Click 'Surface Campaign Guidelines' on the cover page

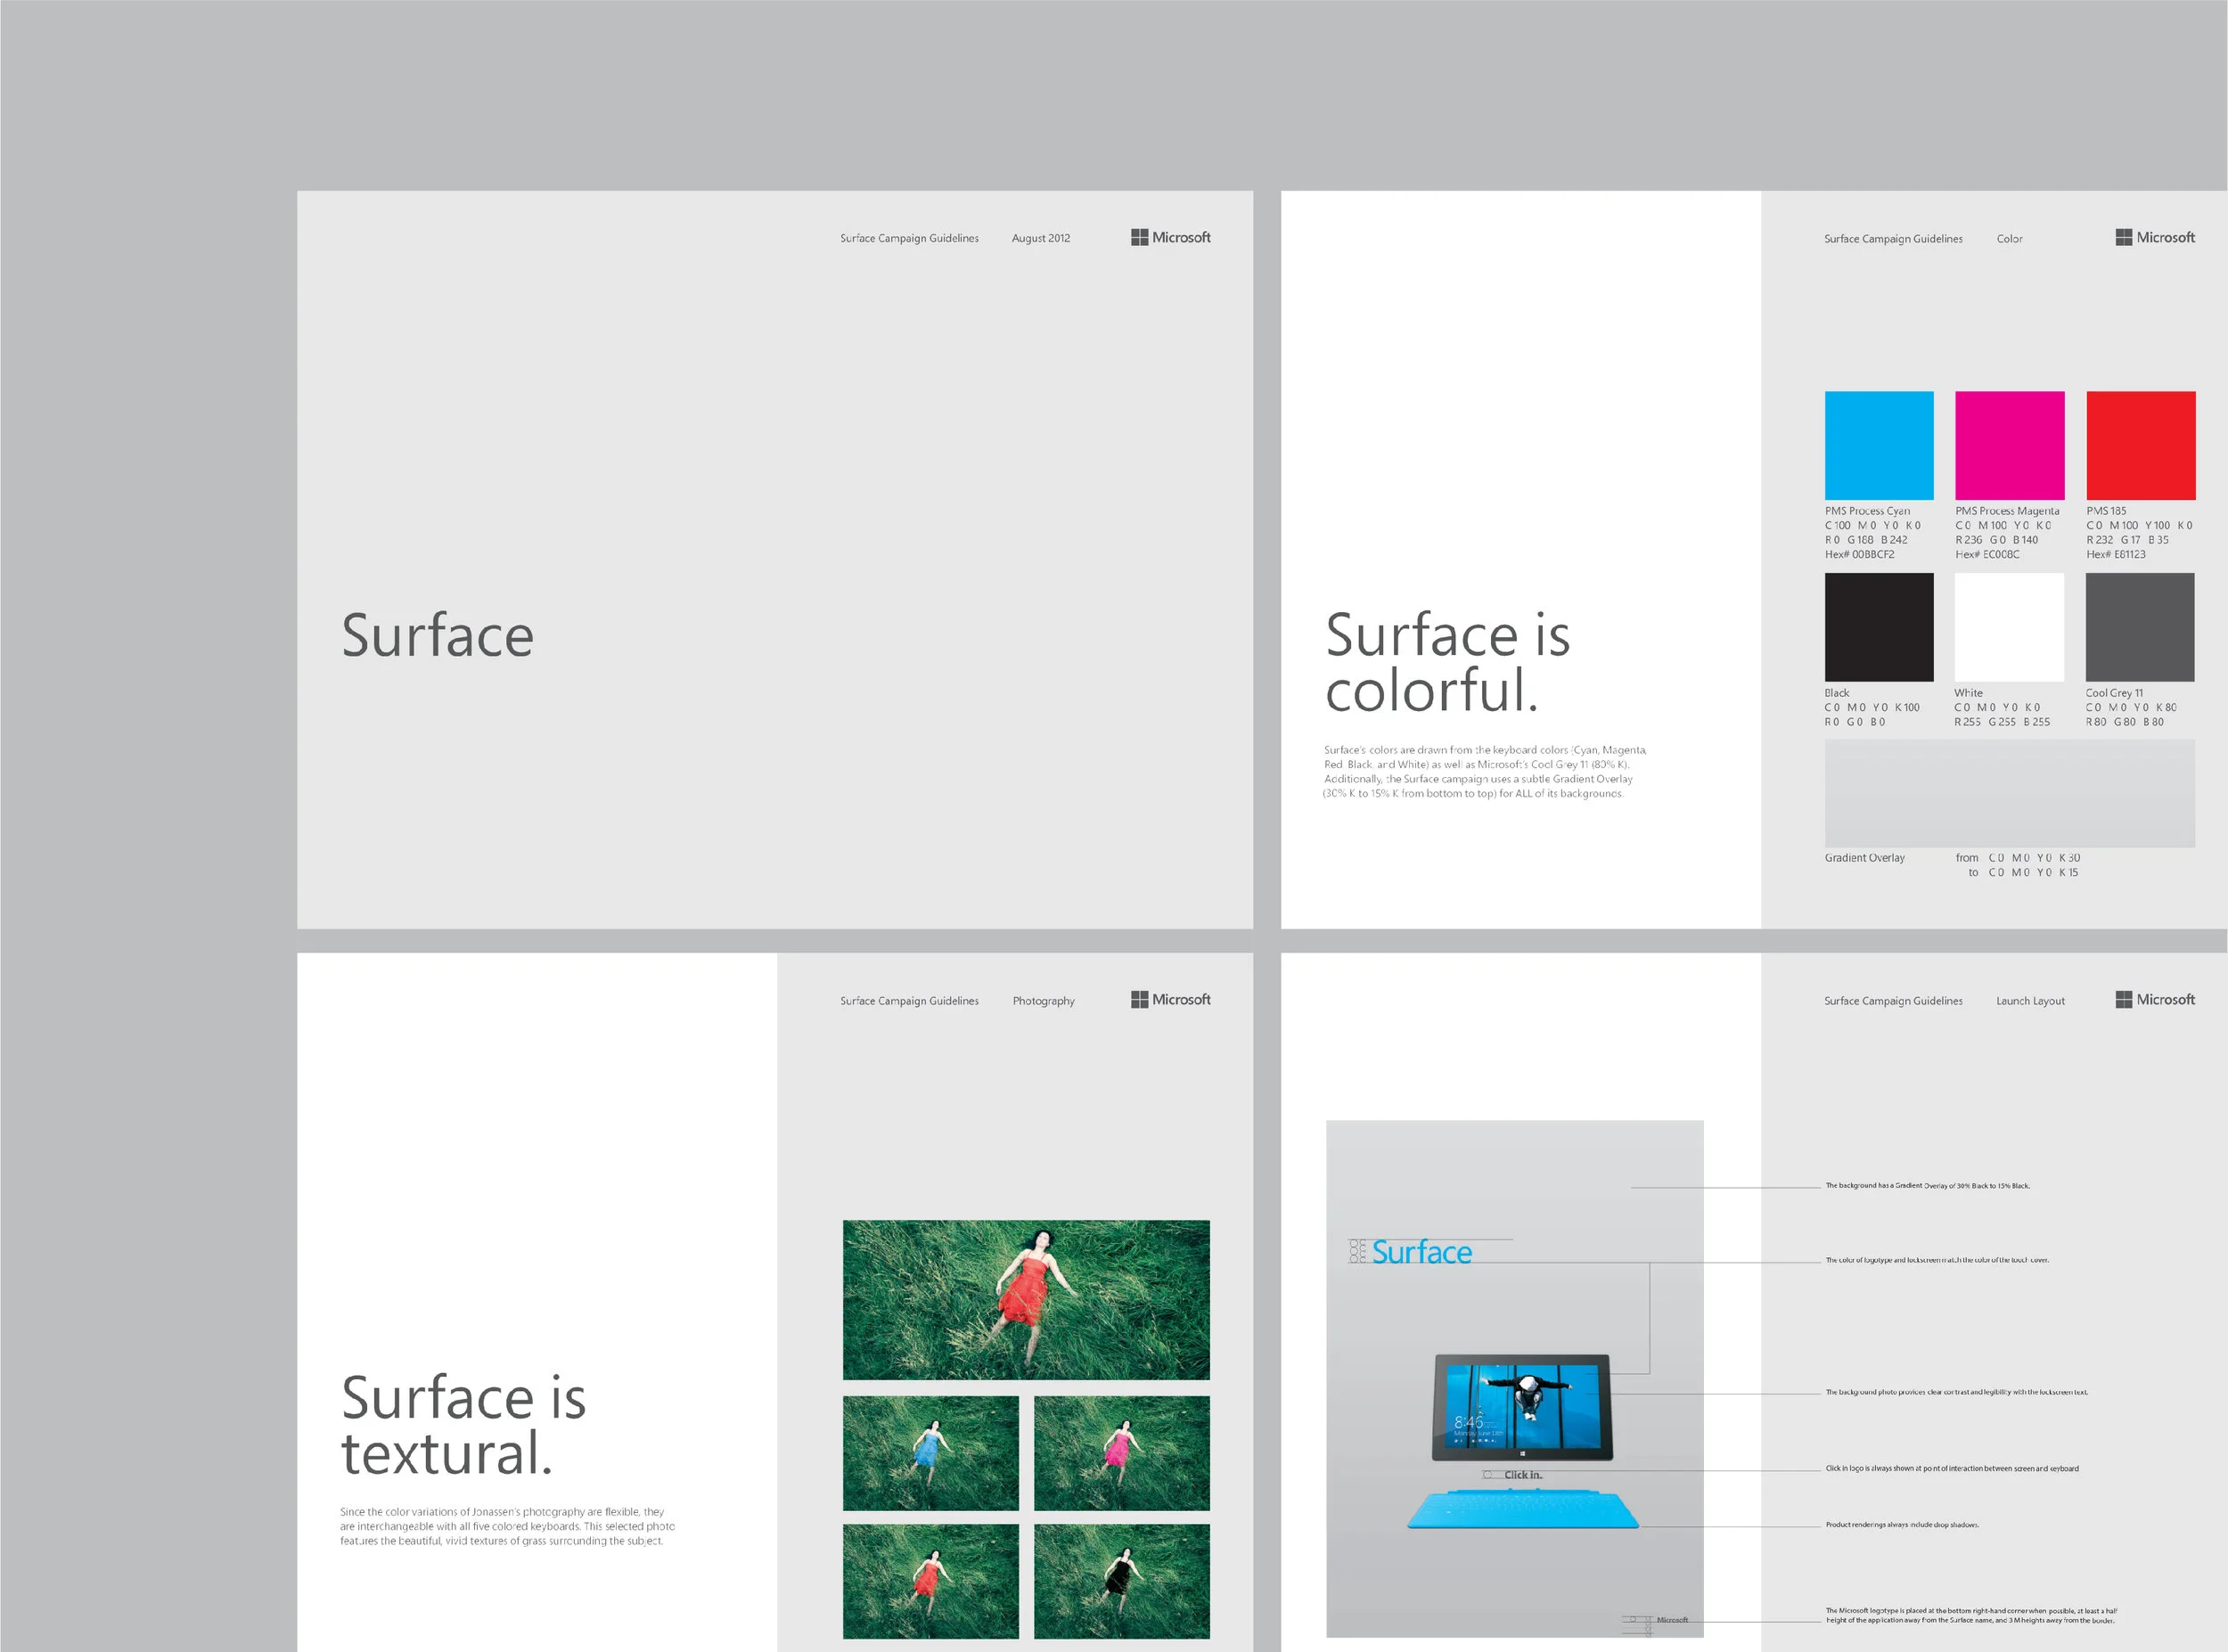pos(909,238)
